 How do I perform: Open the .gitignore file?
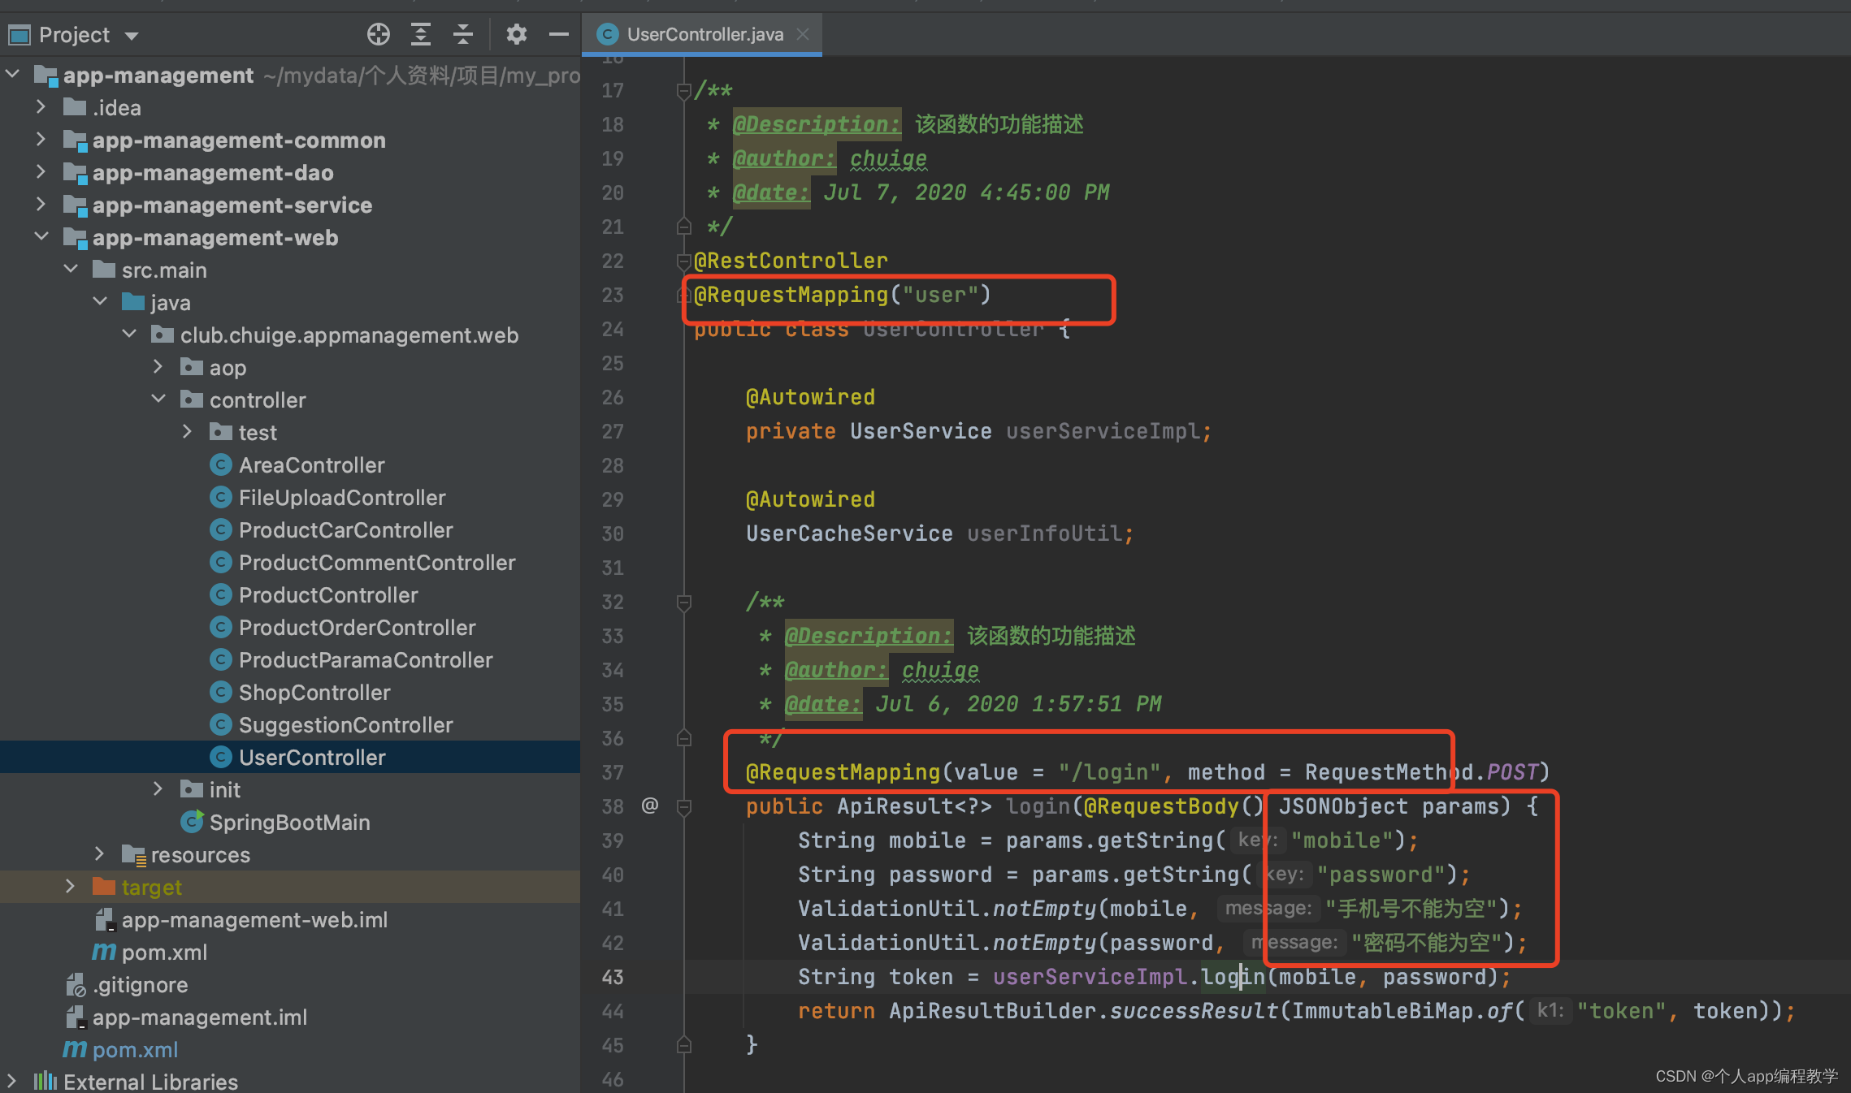point(140,984)
